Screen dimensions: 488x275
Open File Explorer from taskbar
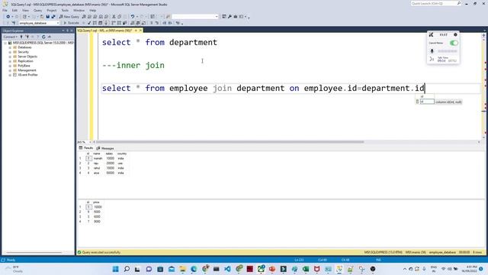coord(183,269)
